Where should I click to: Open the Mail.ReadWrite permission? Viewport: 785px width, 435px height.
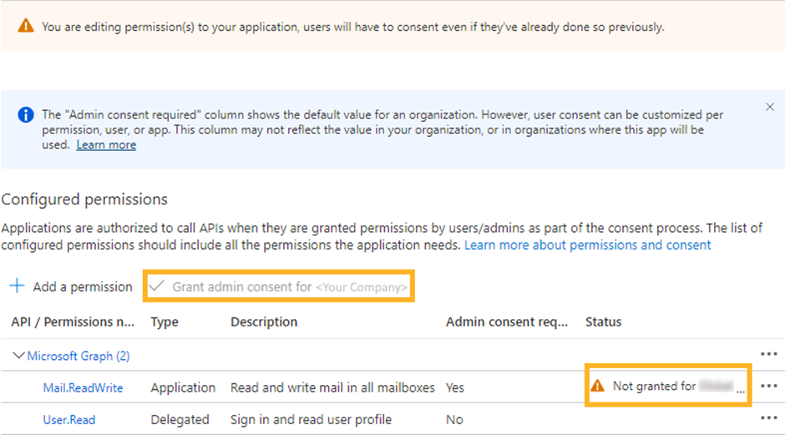(x=83, y=387)
